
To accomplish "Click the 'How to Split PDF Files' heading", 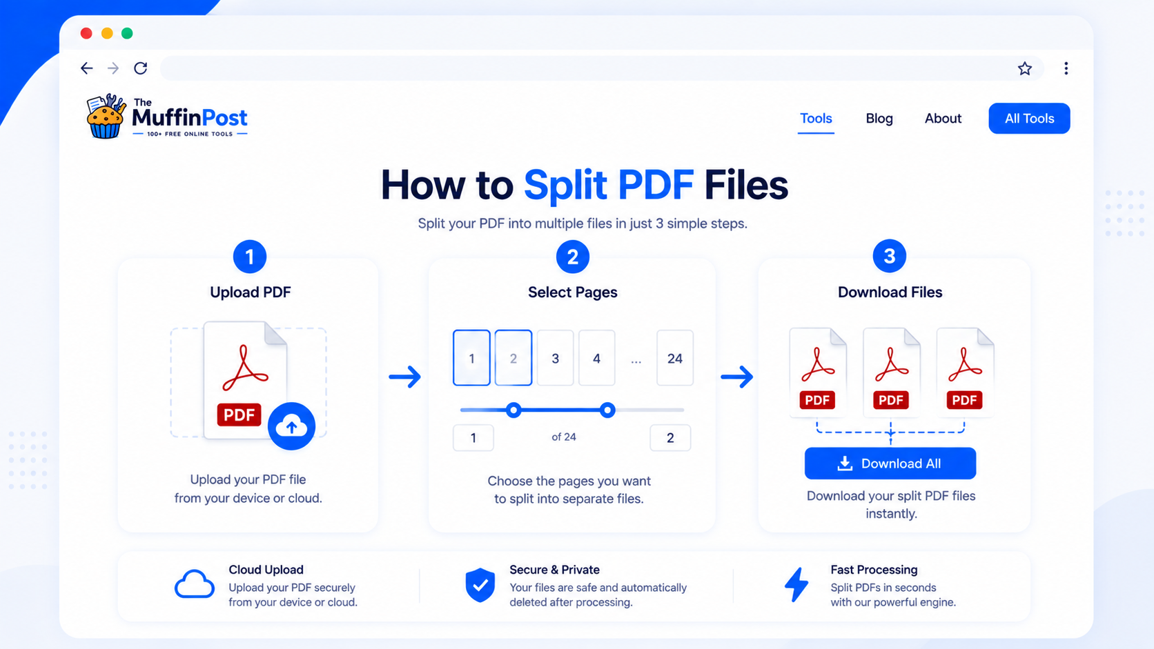I will click(x=584, y=185).
